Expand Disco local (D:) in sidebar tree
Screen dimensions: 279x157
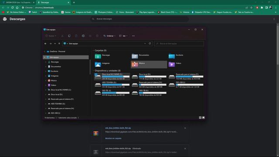click(46, 95)
